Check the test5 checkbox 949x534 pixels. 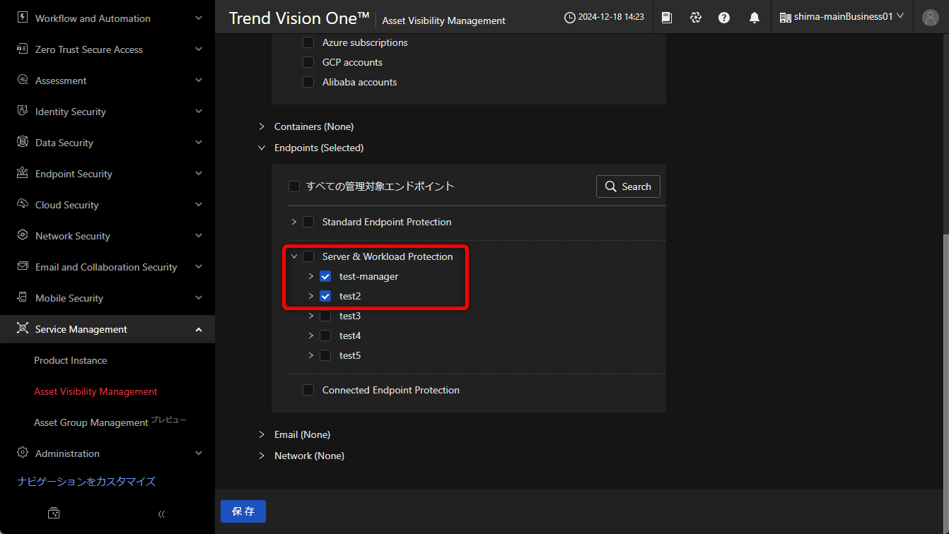tap(325, 355)
